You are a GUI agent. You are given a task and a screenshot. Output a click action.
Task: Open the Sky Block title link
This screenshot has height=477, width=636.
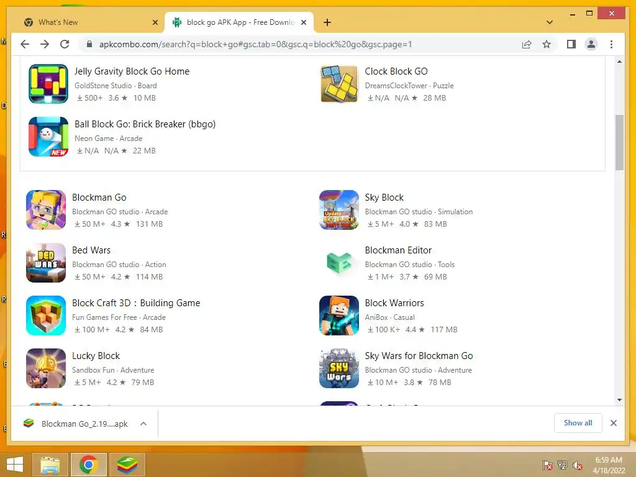click(x=384, y=198)
